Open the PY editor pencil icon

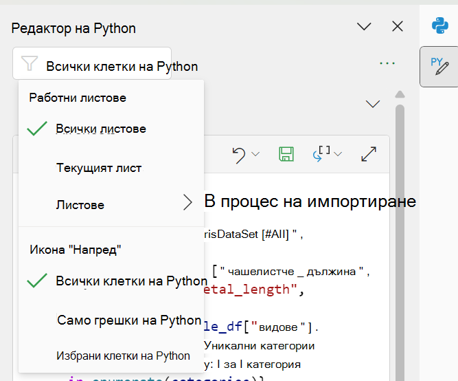coord(439,67)
